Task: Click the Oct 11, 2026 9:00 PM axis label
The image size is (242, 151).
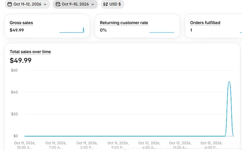Action: (x=118, y=145)
